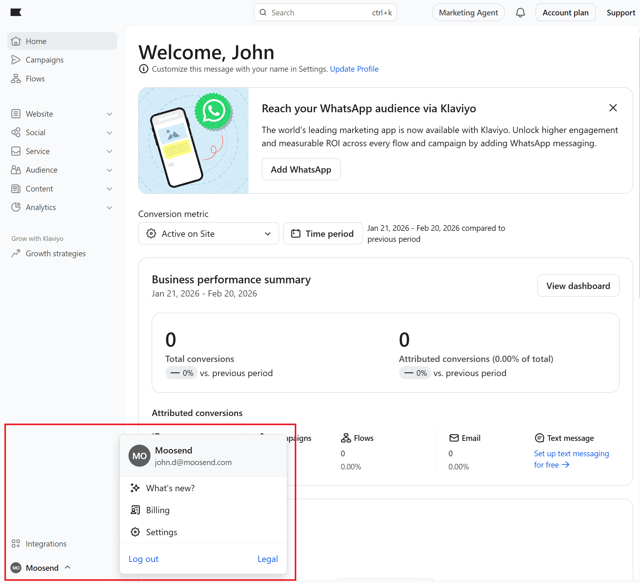The width and height of the screenshot is (640, 583).
Task: Open Growth strategies under Grow with Klaviyo
Action: click(x=56, y=253)
